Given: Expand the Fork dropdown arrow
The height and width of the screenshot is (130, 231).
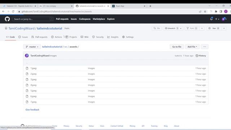Looking at the screenshot, I should [202, 28].
